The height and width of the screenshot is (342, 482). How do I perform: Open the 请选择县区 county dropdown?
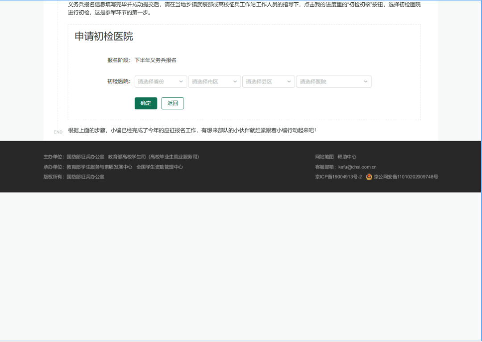(266, 81)
